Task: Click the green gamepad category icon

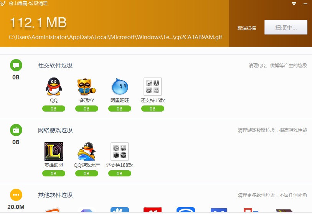Action: (x=16, y=130)
